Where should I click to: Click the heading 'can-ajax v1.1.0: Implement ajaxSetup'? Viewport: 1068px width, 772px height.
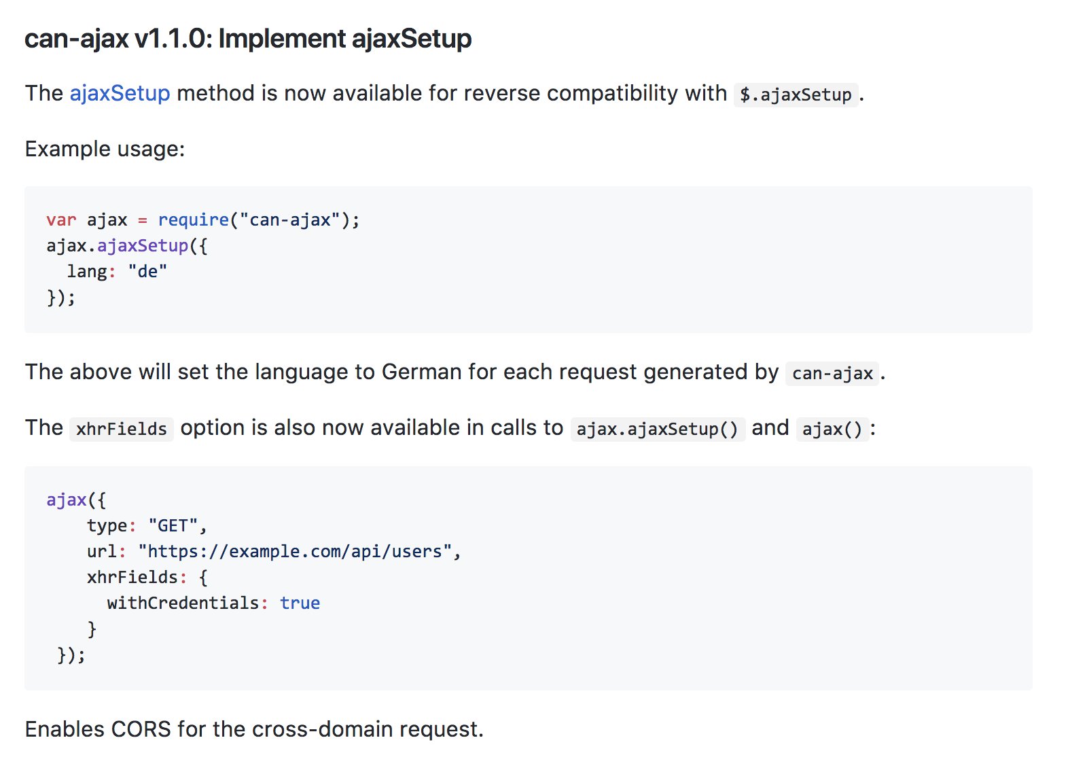248,39
